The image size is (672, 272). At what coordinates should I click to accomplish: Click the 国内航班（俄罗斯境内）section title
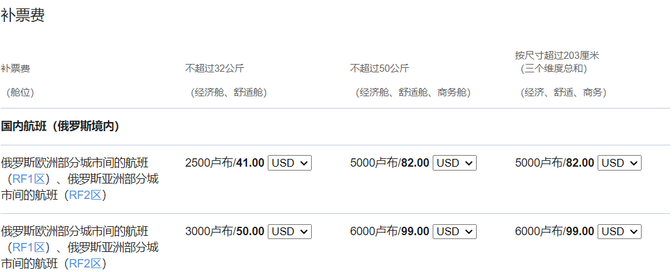[x=61, y=126]
